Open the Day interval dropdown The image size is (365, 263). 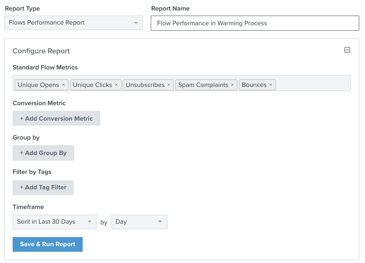[139, 222]
